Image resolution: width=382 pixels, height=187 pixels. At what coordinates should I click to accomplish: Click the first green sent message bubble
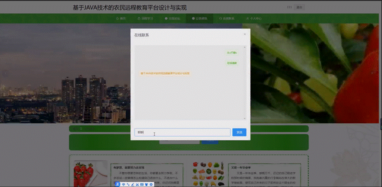click(x=231, y=52)
